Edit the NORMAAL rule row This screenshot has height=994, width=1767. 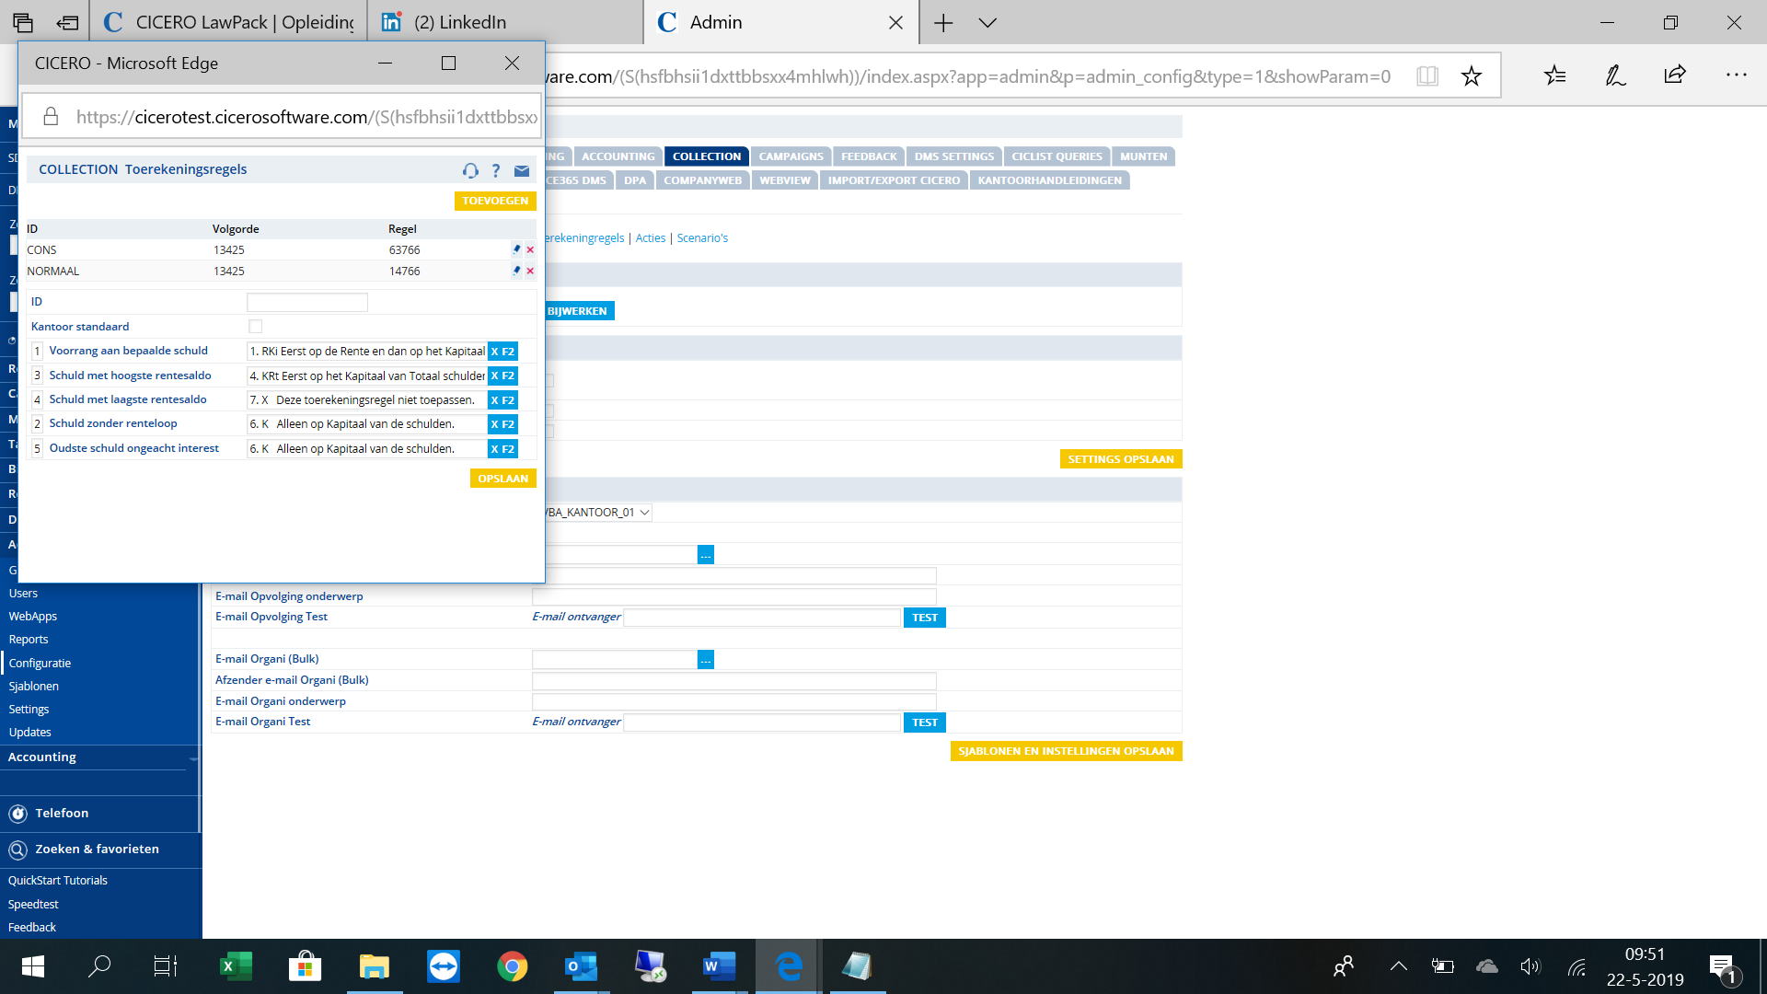516,271
